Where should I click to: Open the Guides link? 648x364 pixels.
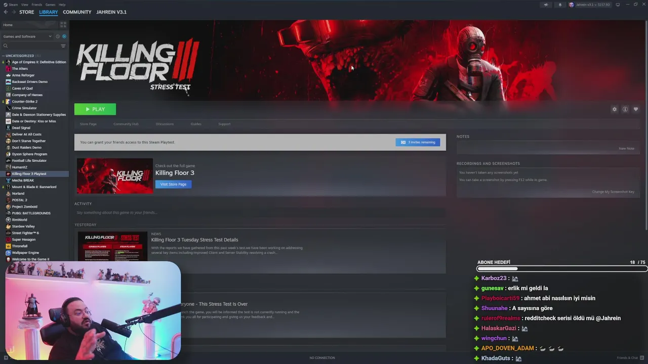tap(196, 124)
